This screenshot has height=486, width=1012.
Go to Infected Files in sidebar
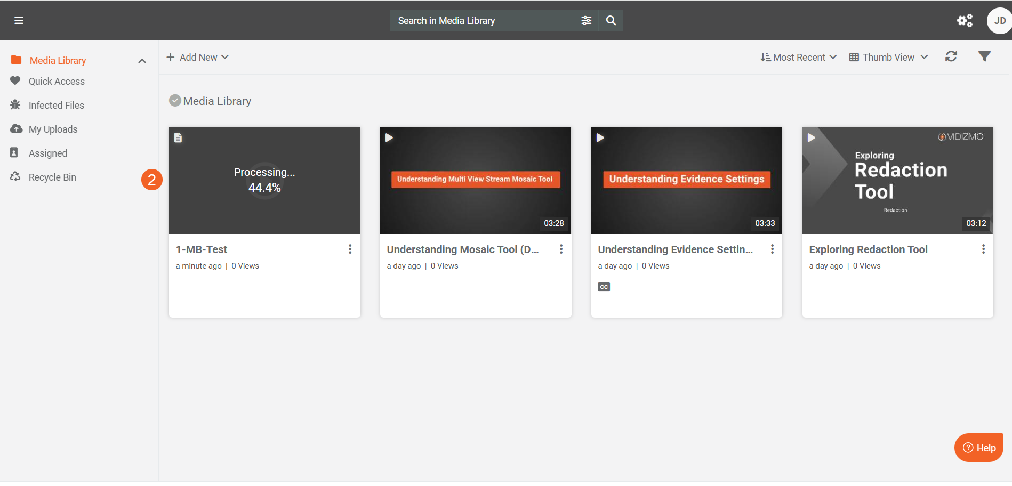click(56, 105)
